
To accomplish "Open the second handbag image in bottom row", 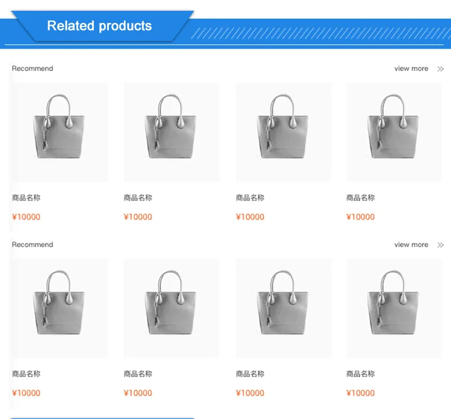I will pos(171,308).
